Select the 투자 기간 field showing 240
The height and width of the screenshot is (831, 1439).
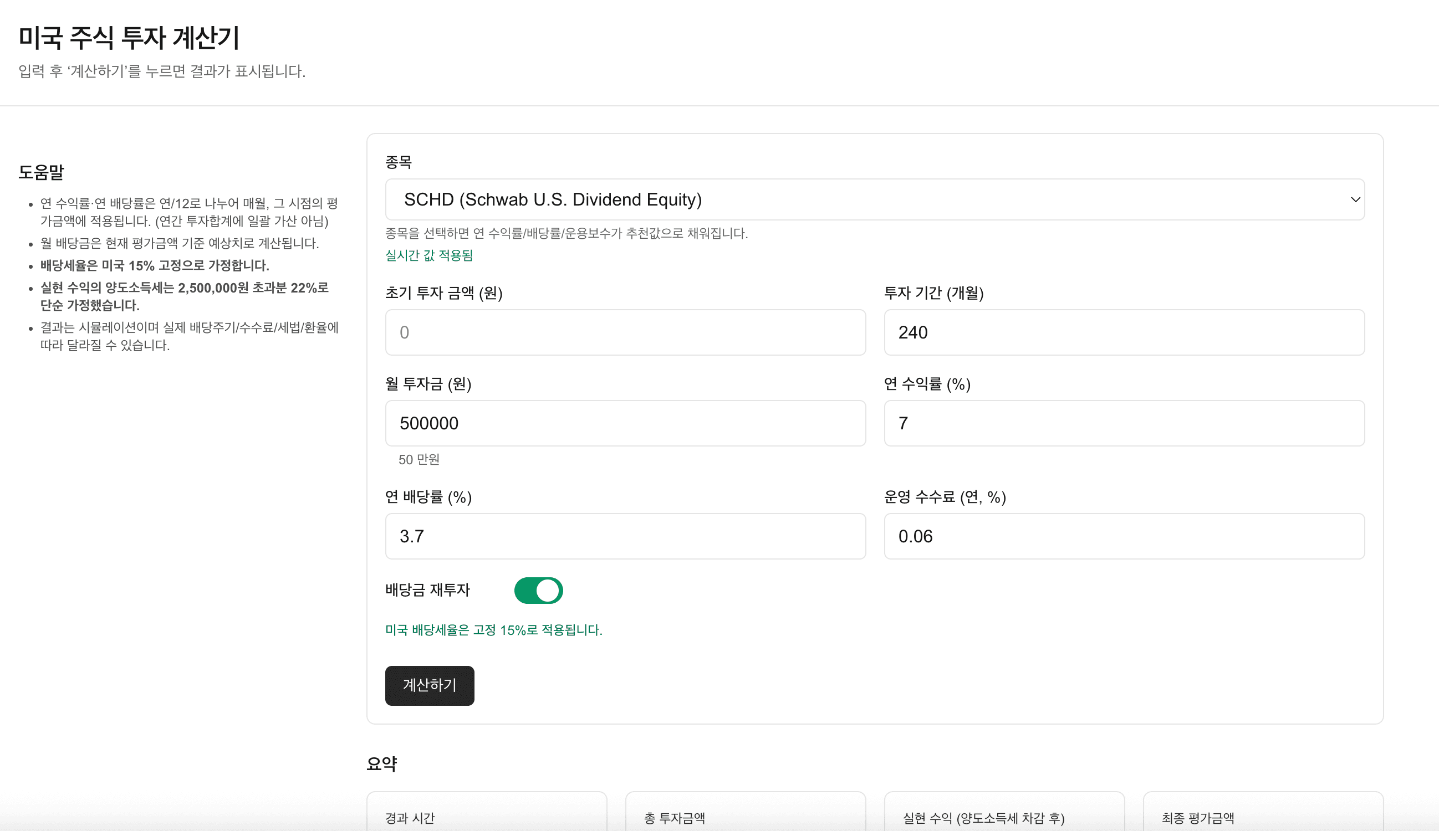point(1123,333)
